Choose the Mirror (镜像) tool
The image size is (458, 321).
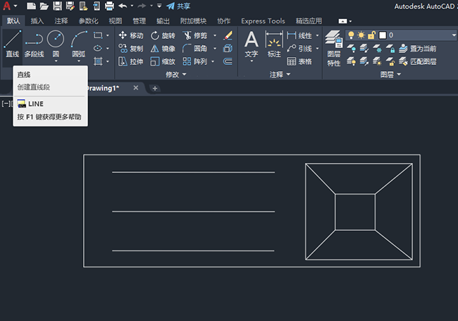(162, 49)
